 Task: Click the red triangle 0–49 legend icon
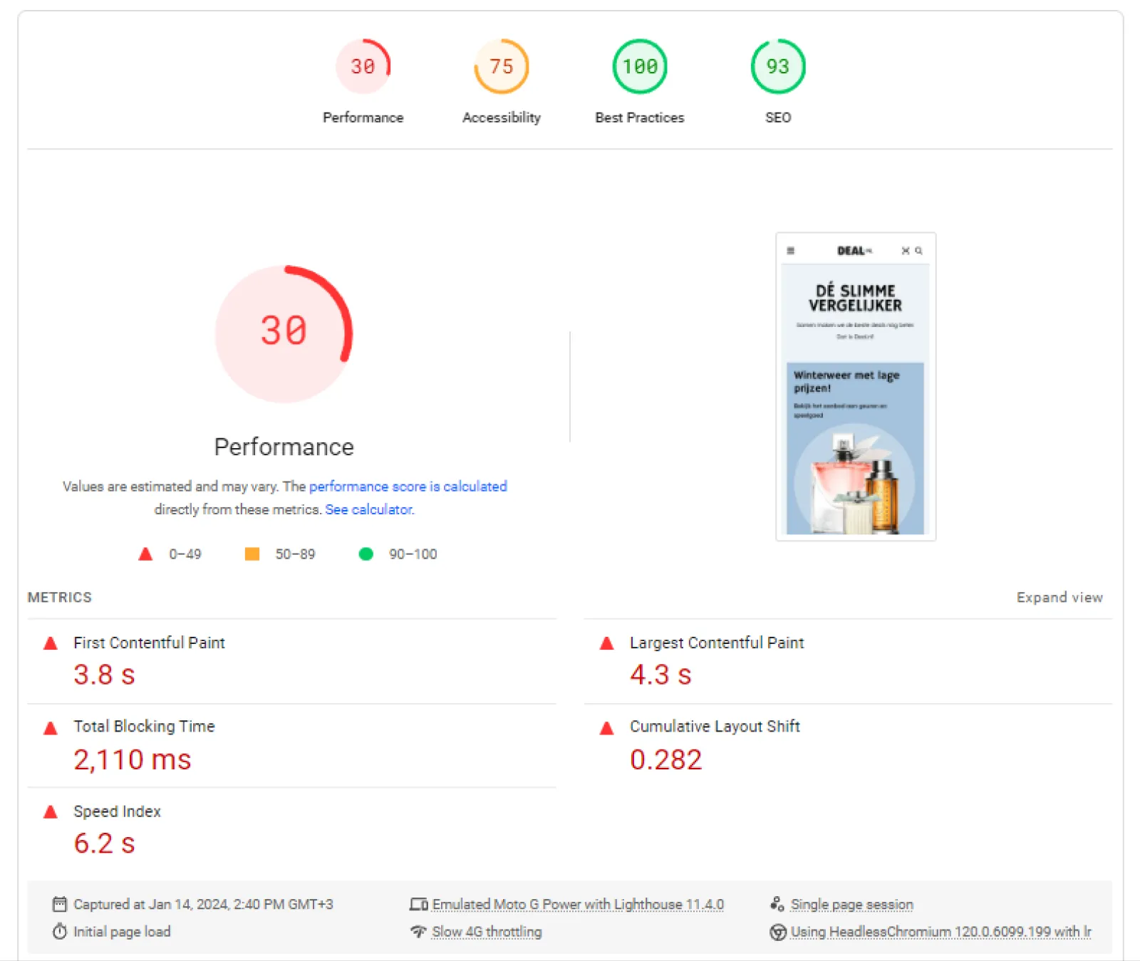pyautogui.click(x=145, y=554)
